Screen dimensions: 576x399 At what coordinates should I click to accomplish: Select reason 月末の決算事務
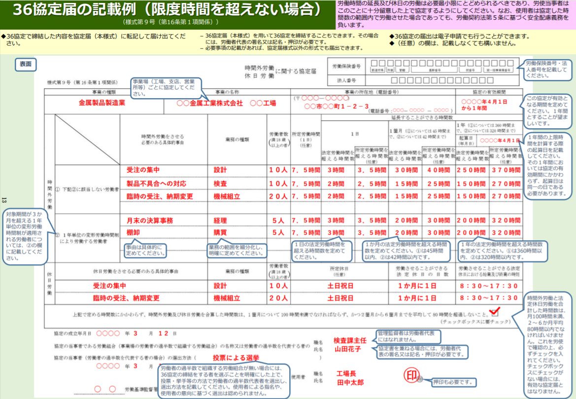(x=149, y=220)
